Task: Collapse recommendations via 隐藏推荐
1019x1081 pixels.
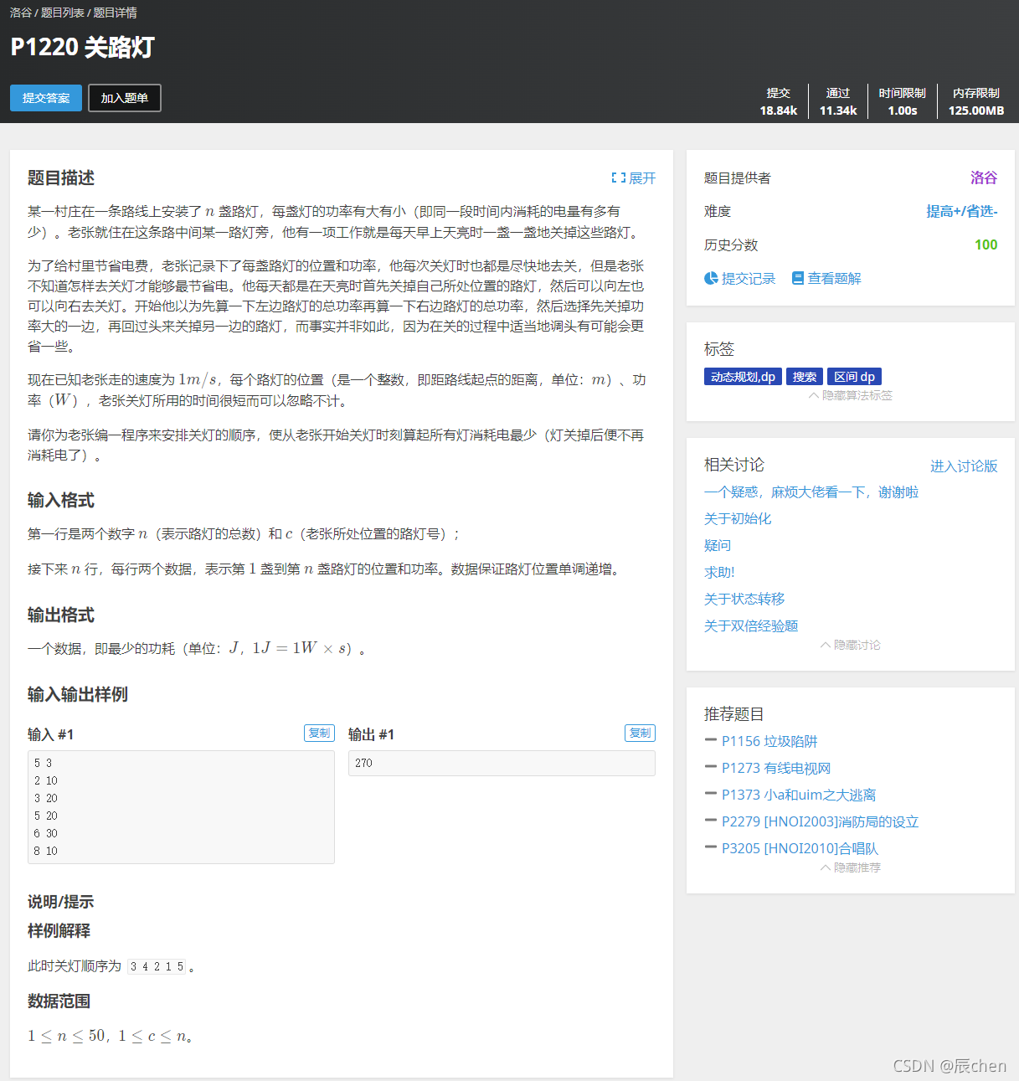Action: pyautogui.click(x=851, y=867)
